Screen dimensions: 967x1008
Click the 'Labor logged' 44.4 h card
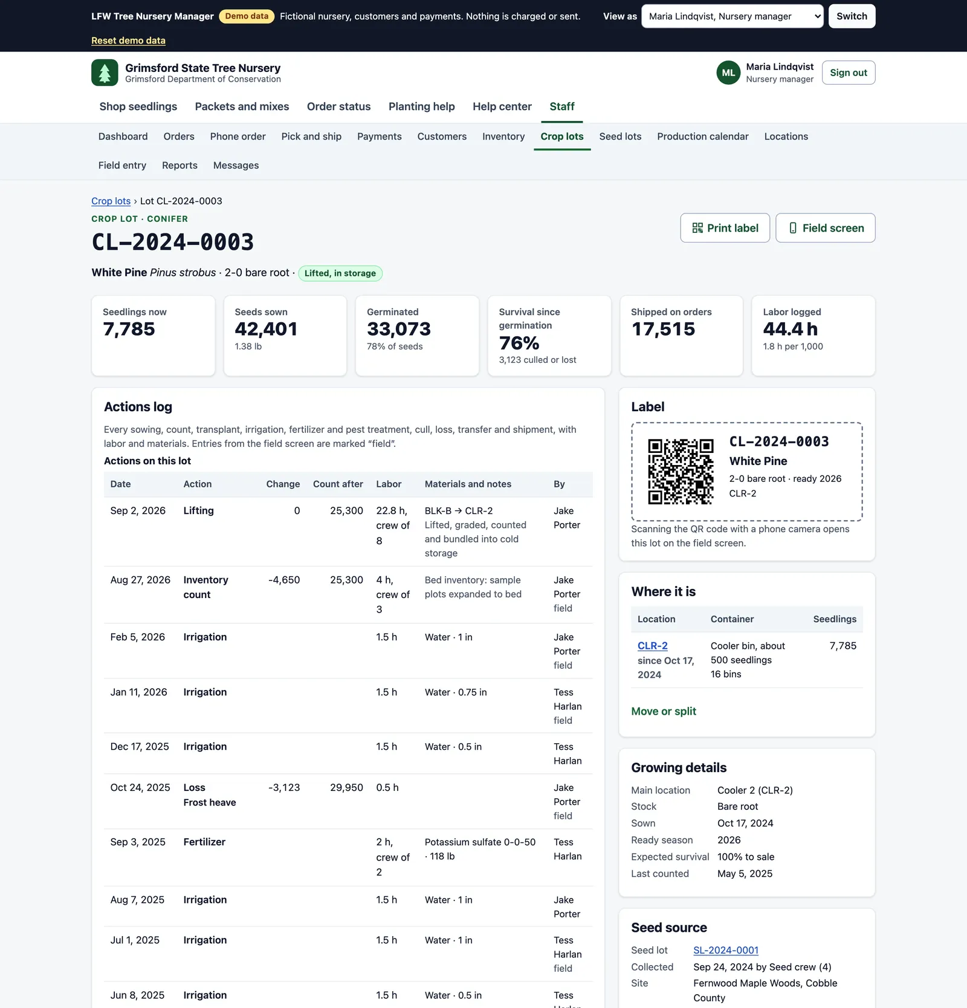pyautogui.click(x=813, y=336)
